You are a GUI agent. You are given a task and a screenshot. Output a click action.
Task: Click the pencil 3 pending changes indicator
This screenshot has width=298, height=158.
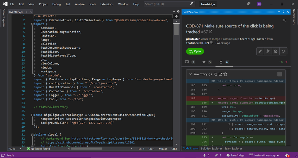(x=218, y=155)
